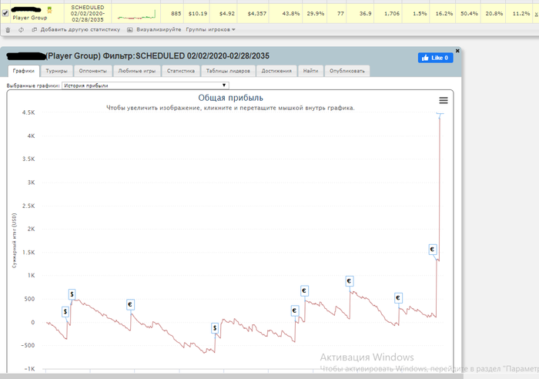This screenshot has height=379, width=539.
Task: Click the $10.19 cell
Action: [x=198, y=13]
